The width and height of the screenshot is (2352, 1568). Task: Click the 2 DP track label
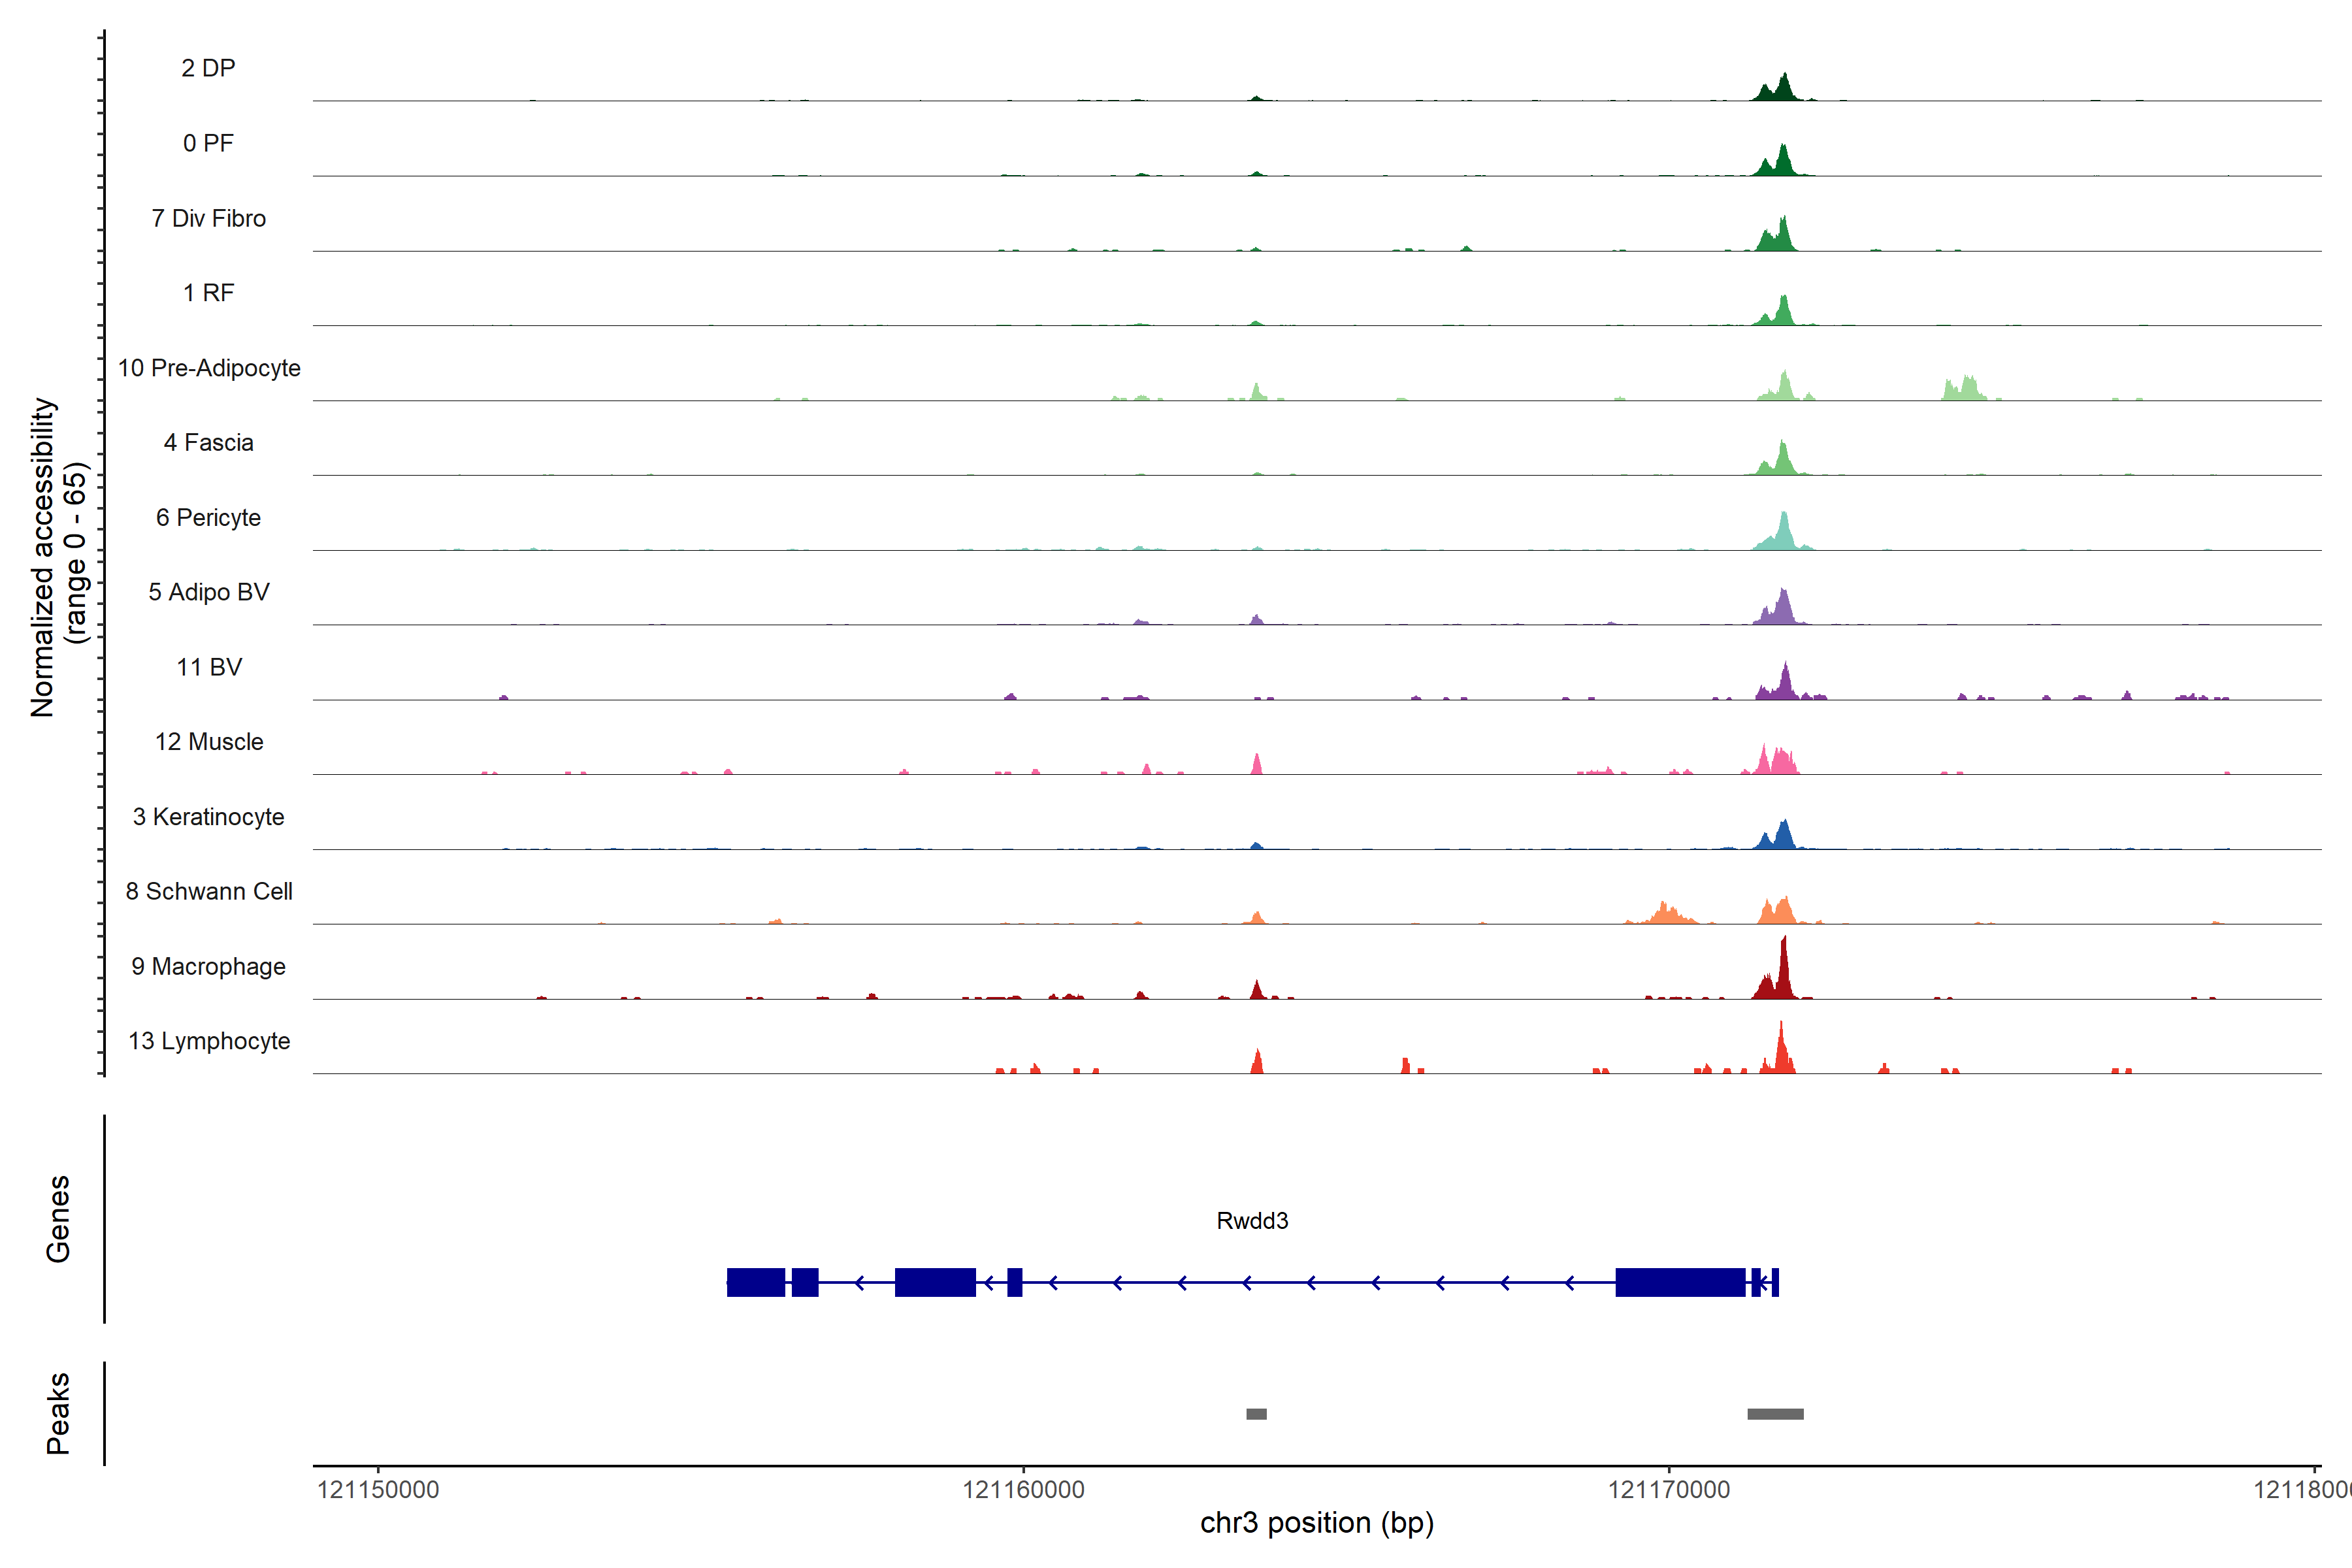click(208, 68)
